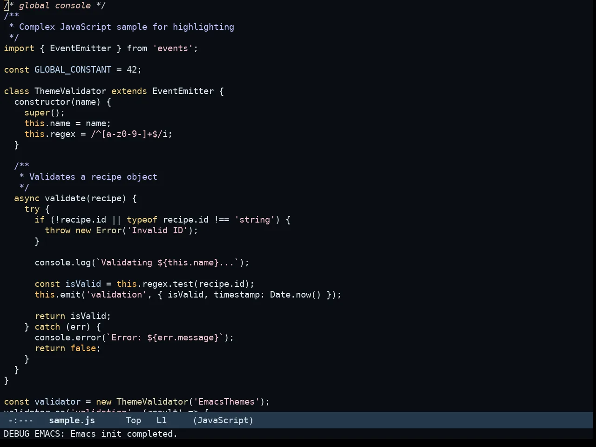Click the 'Invalid ID' string

(157, 230)
